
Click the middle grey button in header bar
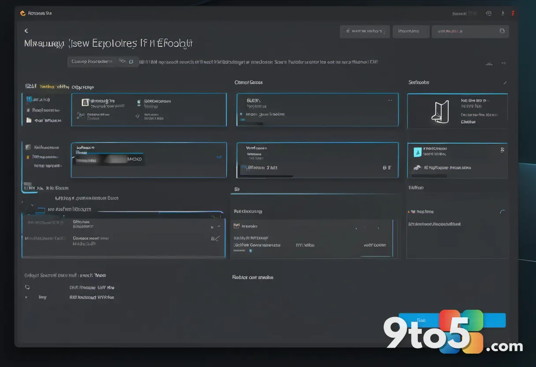tap(411, 31)
